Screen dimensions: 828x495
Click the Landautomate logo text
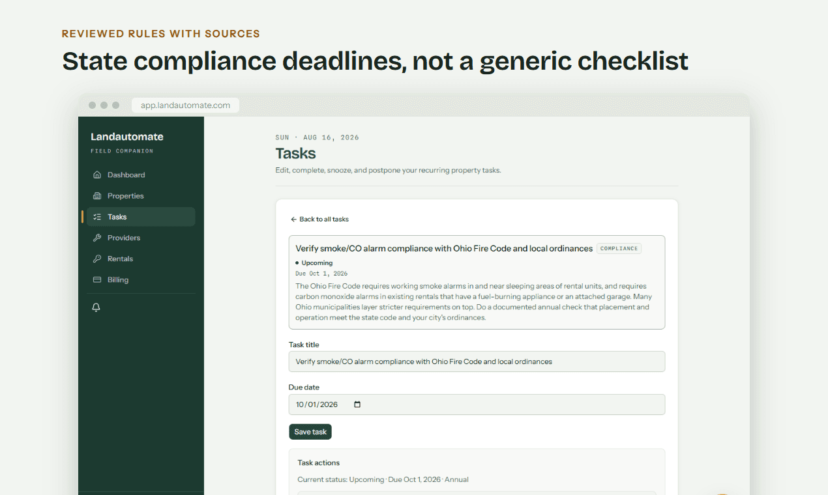click(127, 137)
